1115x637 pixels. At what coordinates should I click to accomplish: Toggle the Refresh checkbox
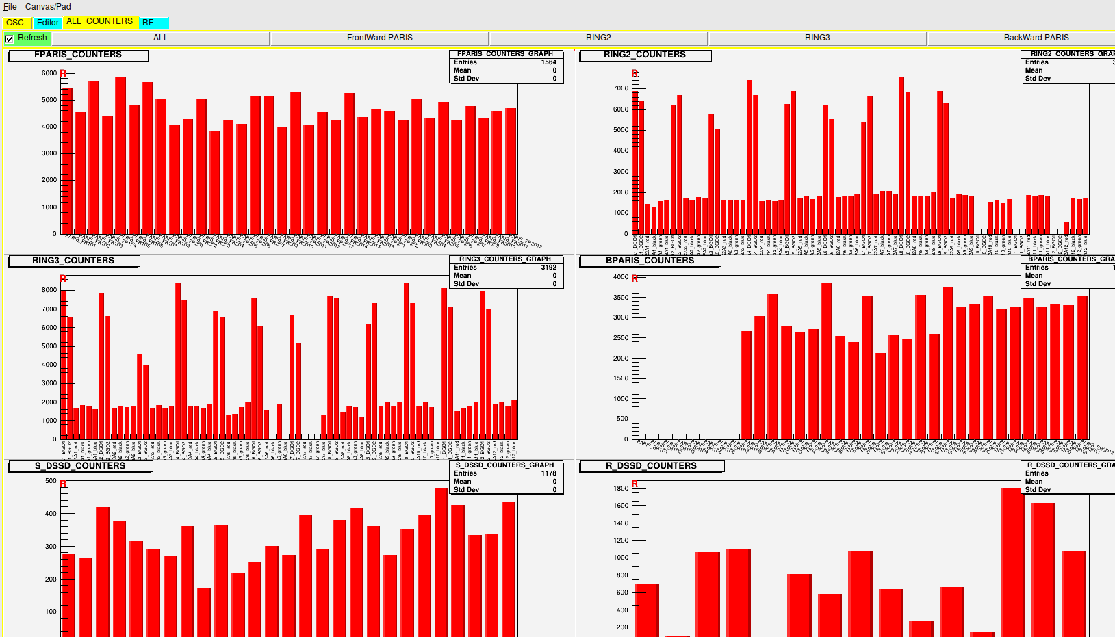coord(10,38)
